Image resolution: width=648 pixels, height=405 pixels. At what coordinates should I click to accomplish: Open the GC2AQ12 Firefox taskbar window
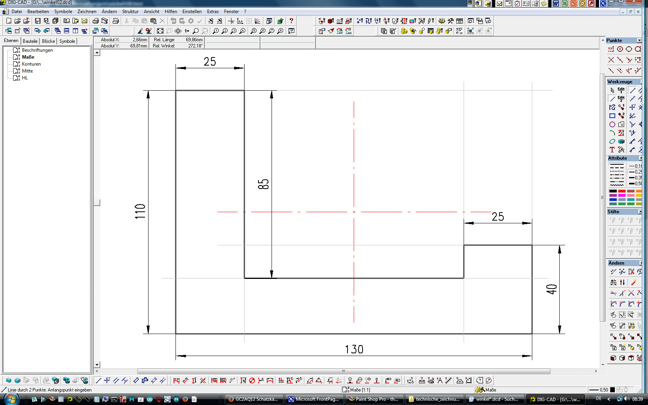click(x=253, y=399)
